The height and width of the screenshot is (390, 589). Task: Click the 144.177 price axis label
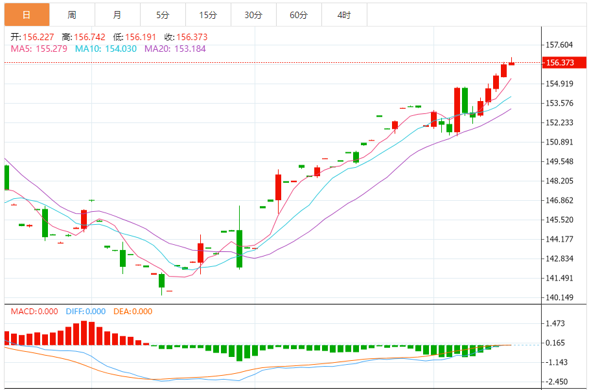coord(559,239)
